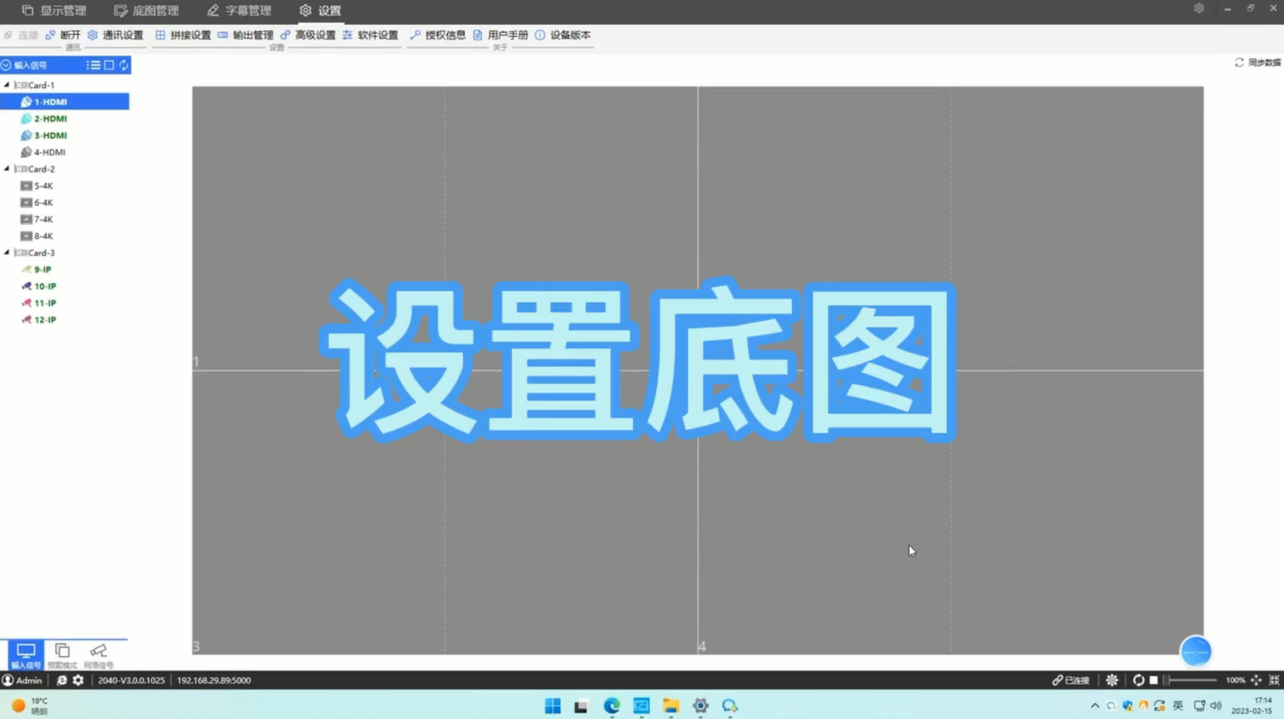Select the 2-HDMI input signal
Screen dimensions: 1284x719
click(44, 118)
